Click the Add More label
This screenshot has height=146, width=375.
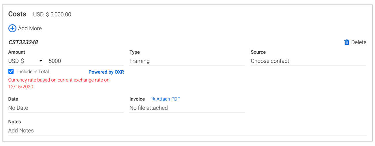point(30,28)
